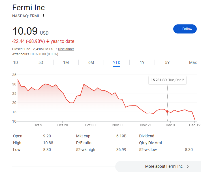This screenshot has width=201, height=172.
Task: Click the red down arrow by year to date
Action: point(48,41)
